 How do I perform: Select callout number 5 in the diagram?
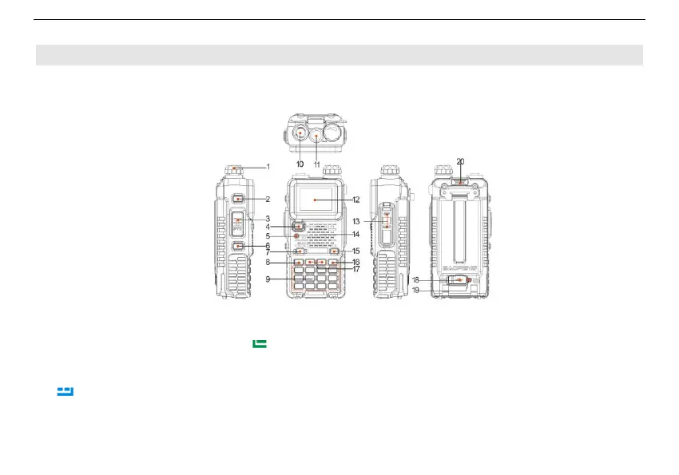coord(268,236)
